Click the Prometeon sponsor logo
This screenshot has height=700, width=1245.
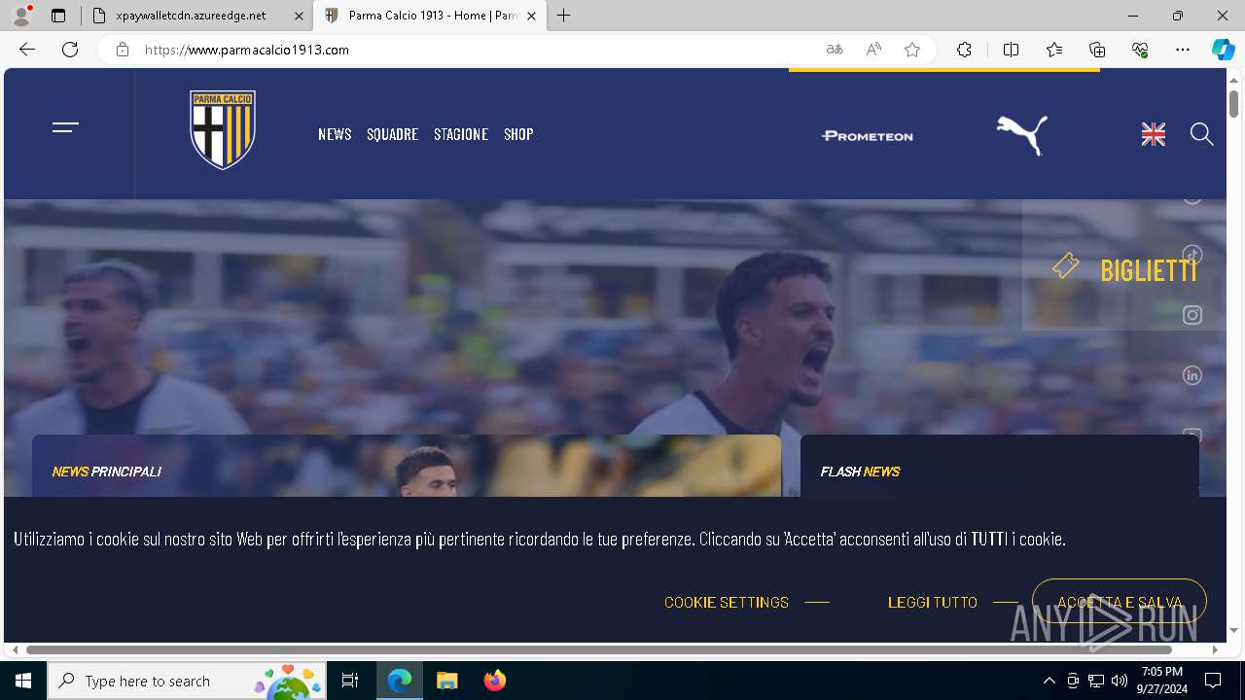pos(868,135)
